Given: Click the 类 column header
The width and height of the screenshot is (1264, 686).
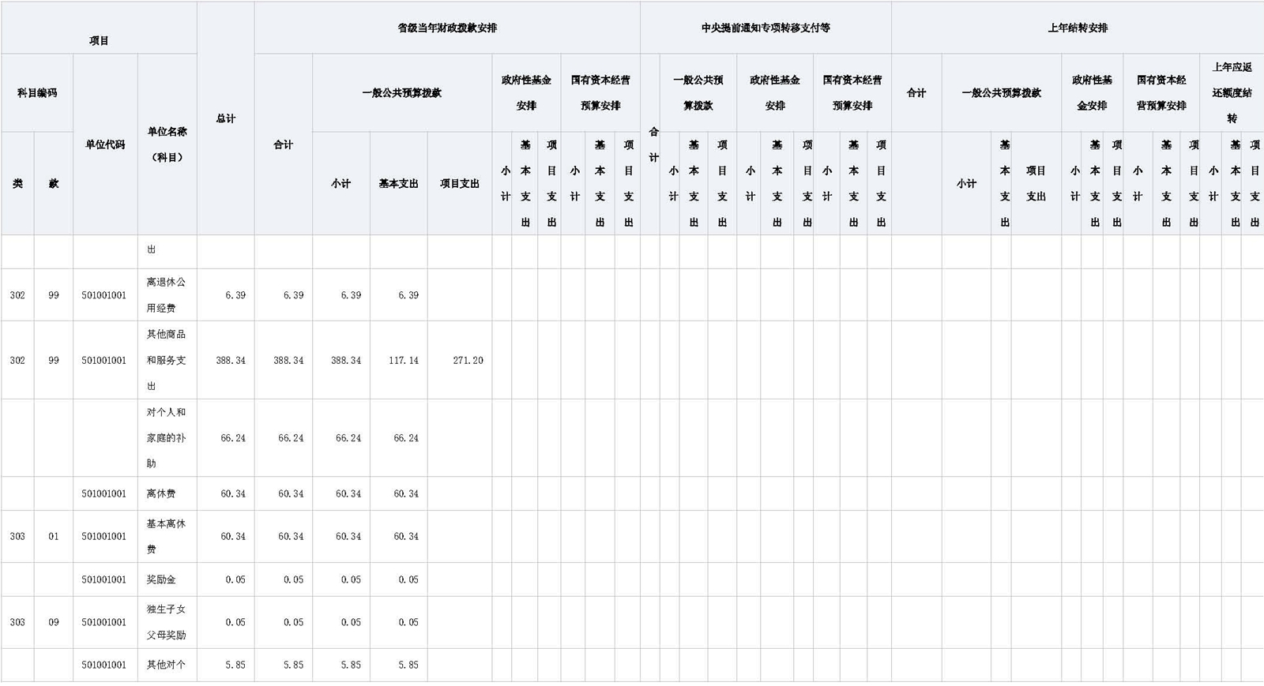Looking at the screenshot, I should click(17, 183).
